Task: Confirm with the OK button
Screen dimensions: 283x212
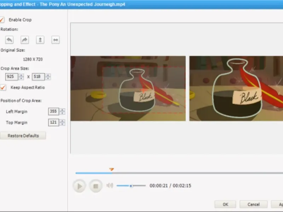Action: point(225,205)
